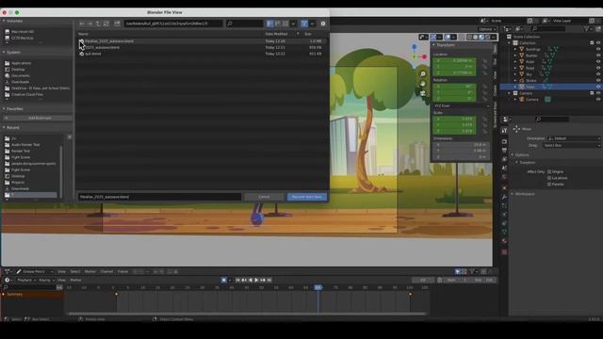The height and width of the screenshot is (339, 603).
Task: Refresh the file list
Action: click(x=106, y=24)
